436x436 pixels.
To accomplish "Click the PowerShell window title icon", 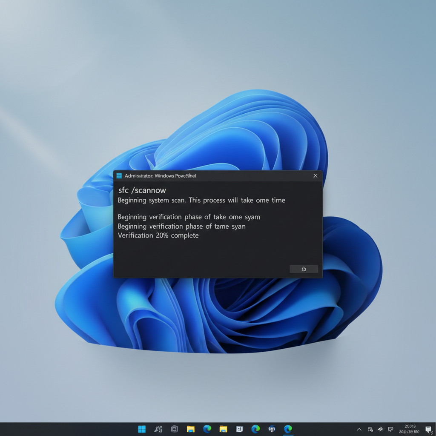I will pyautogui.click(x=119, y=176).
